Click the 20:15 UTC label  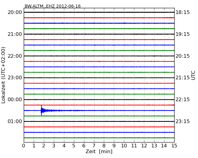coord(182,56)
